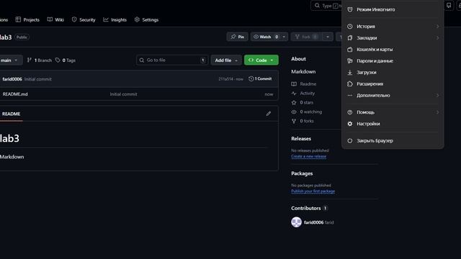Click the Fork button
The height and width of the screenshot is (259, 461).
point(306,37)
